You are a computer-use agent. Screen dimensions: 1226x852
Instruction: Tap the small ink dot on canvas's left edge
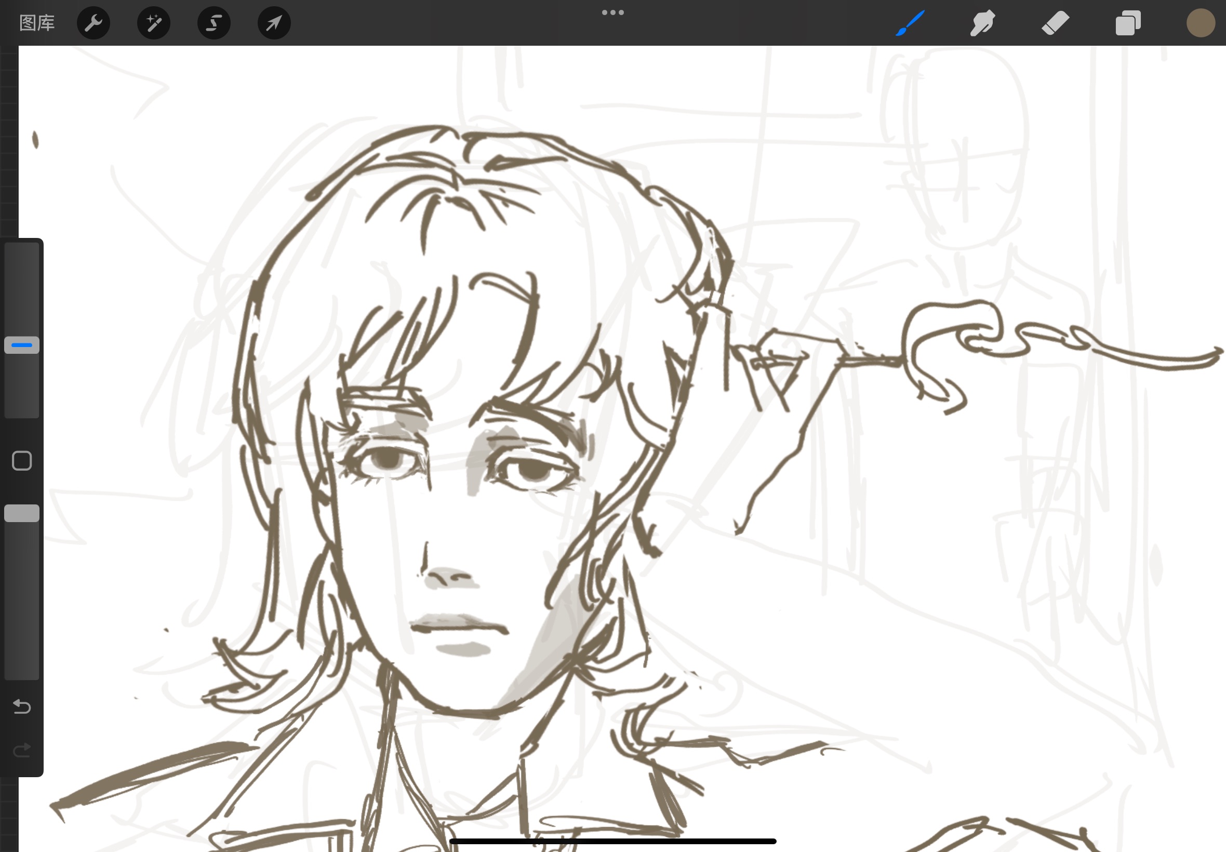[x=35, y=140]
